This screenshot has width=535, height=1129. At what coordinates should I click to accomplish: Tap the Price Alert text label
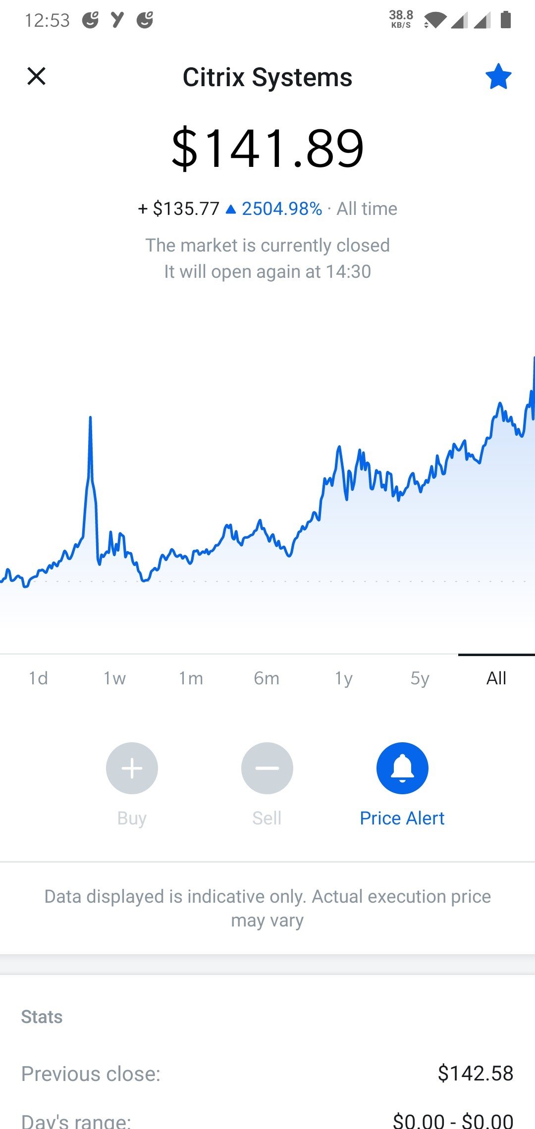coord(402,818)
